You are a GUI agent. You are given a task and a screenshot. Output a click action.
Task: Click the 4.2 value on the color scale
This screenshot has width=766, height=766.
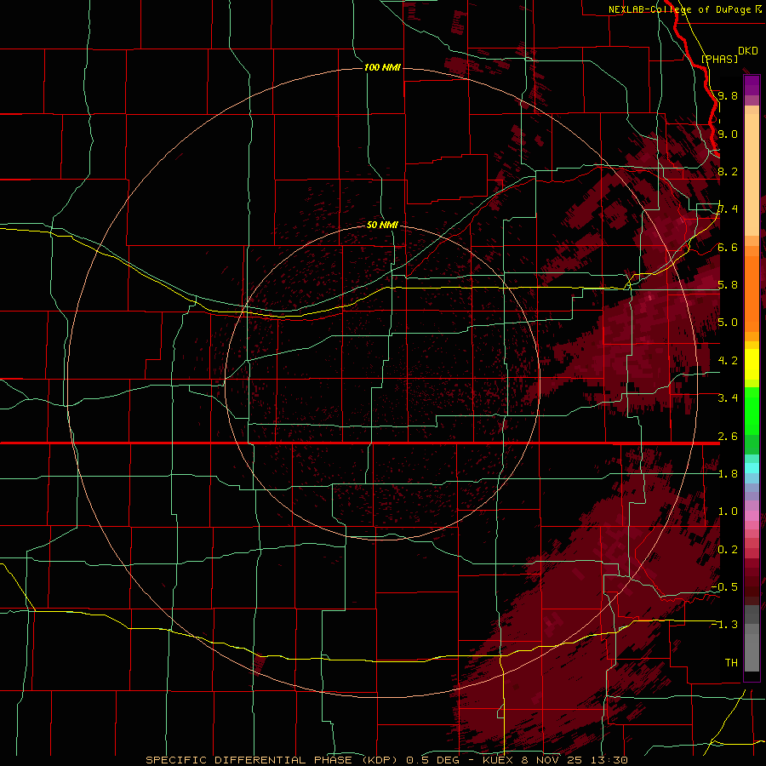pyautogui.click(x=728, y=360)
